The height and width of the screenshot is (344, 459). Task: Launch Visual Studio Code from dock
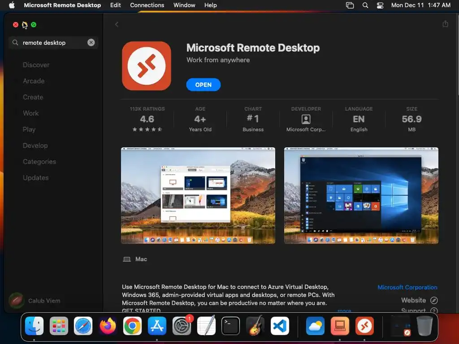pos(280,326)
